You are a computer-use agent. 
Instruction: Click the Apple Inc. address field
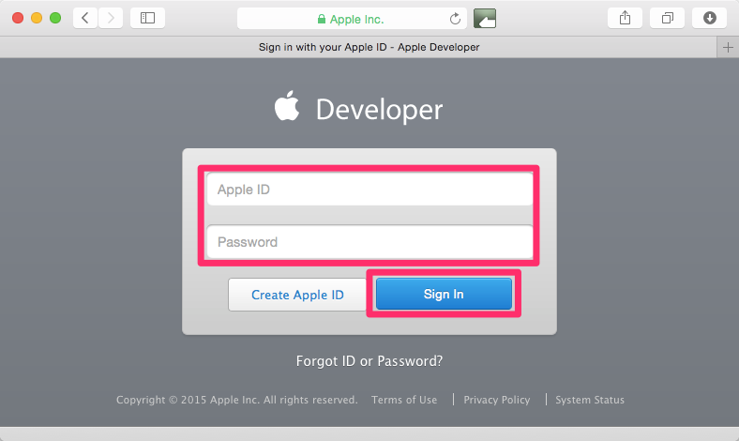tap(352, 19)
